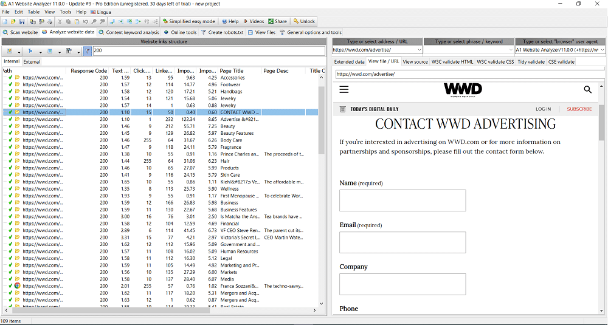Screen dimensions: 608x325
Task: Open the W3C validate CSS tab
Action: [495, 61]
